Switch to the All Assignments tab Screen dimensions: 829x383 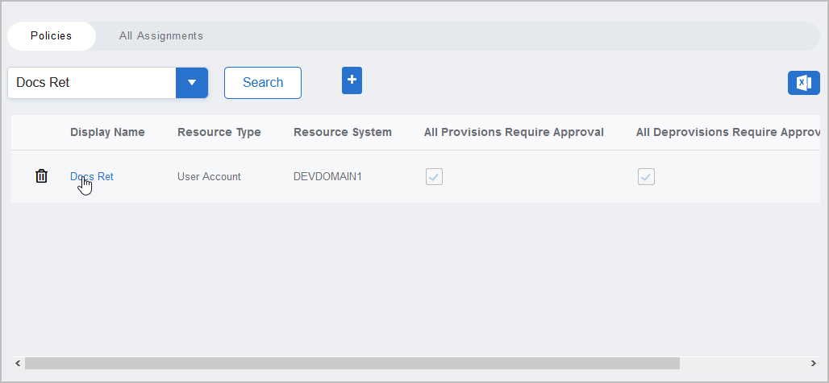(x=161, y=36)
